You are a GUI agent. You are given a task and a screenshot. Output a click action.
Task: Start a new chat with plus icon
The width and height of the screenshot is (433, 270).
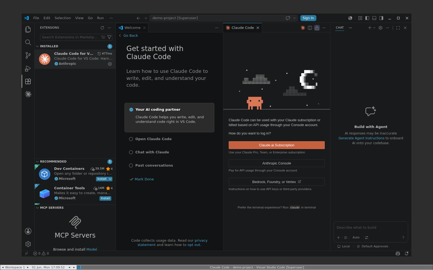(x=369, y=28)
